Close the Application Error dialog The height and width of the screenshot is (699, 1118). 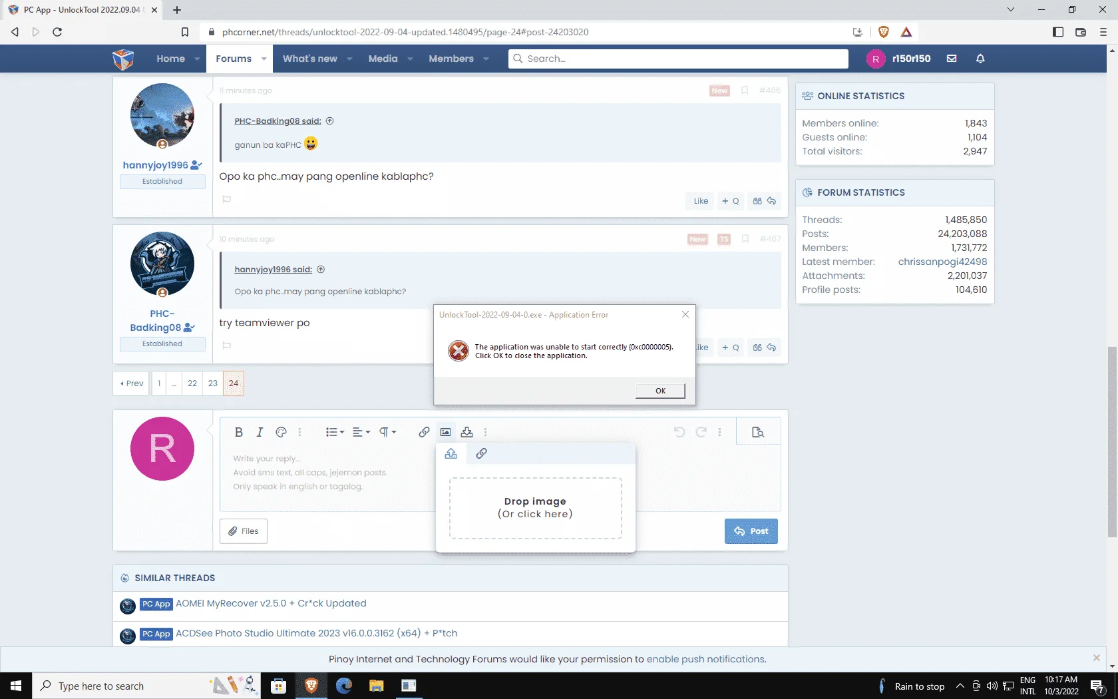[x=685, y=314]
